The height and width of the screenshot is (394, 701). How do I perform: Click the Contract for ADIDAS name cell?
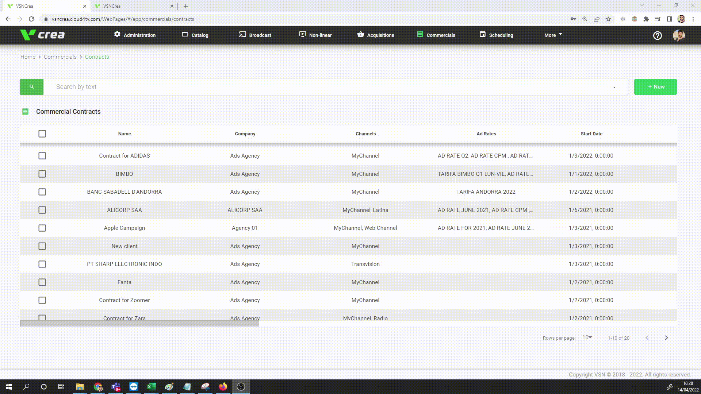125,156
